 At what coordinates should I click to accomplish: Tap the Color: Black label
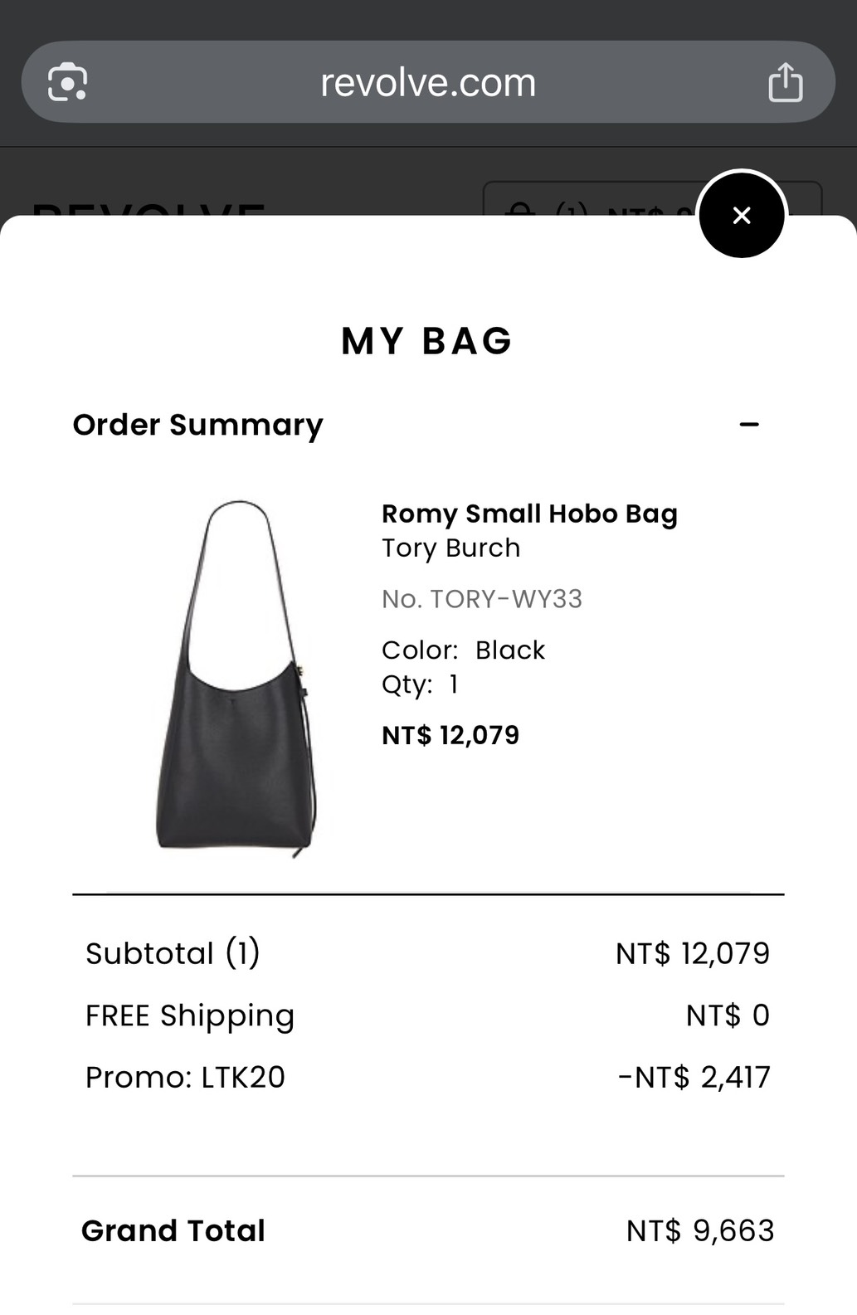(x=463, y=650)
